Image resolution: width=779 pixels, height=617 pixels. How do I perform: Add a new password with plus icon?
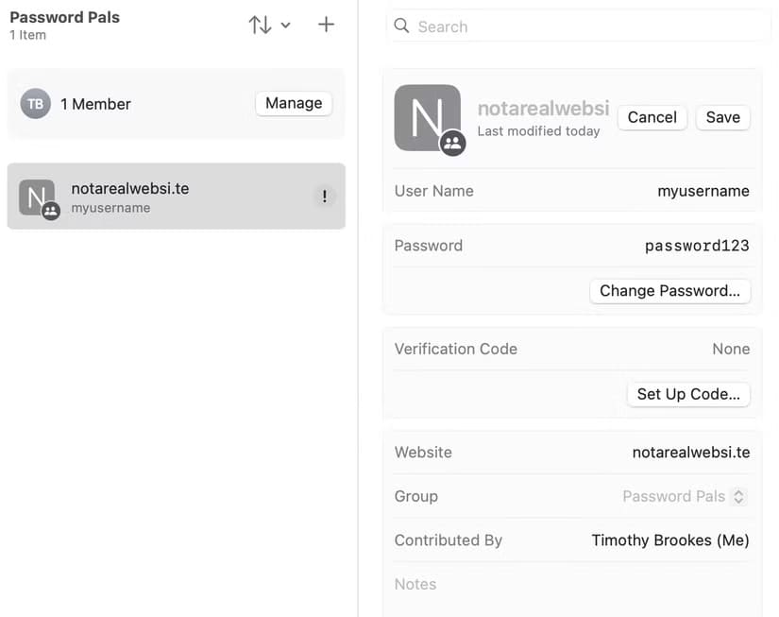[326, 25]
